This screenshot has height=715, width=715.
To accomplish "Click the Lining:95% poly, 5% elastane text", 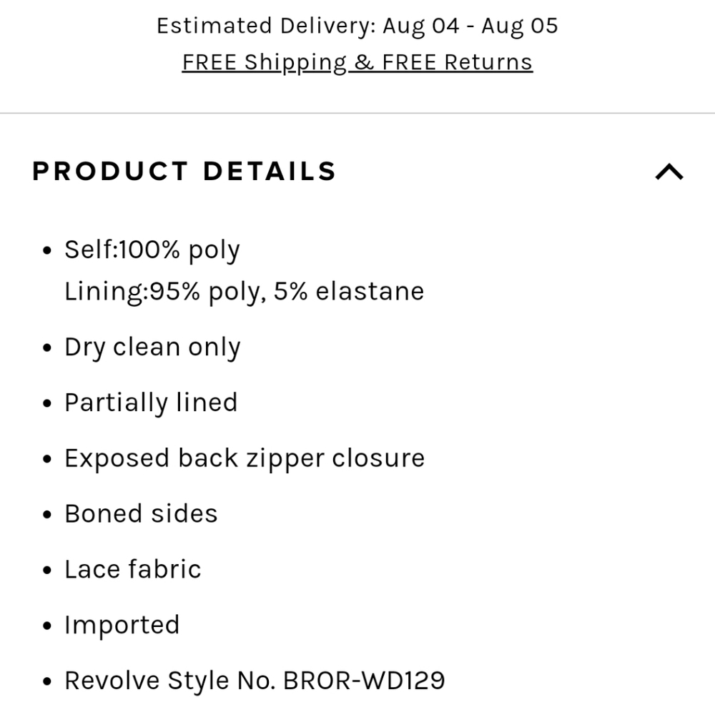I will point(244,291).
